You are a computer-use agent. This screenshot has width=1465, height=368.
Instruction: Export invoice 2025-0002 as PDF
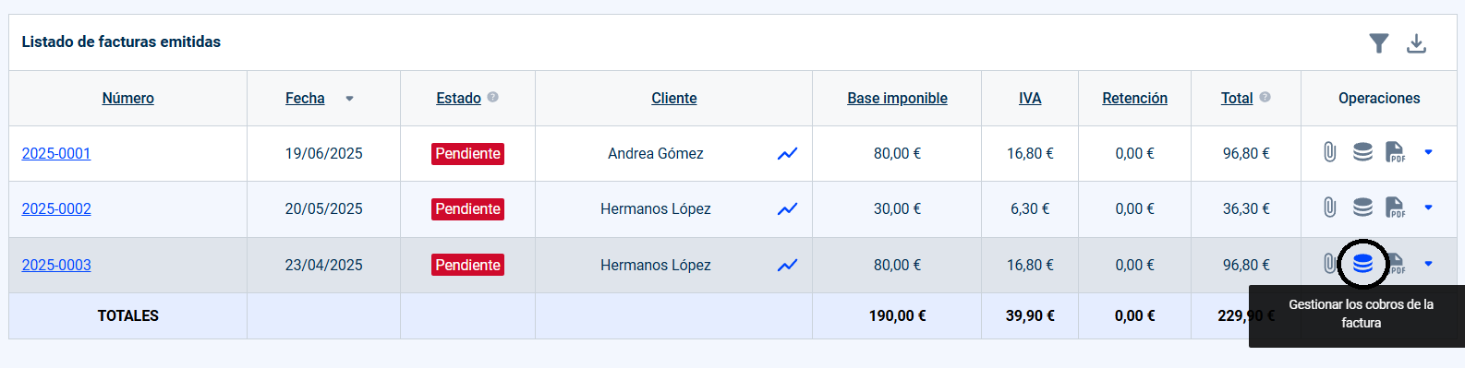[1395, 208]
